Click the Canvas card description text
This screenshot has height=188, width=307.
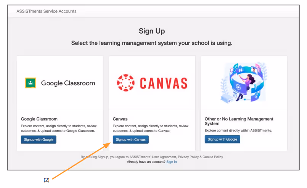[151, 128]
